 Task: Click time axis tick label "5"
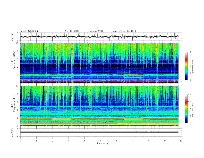pyautogui.click(x=101, y=141)
